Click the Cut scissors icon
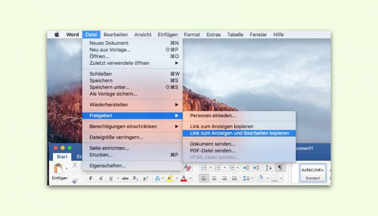The width and height of the screenshot is (378, 216). (75, 165)
